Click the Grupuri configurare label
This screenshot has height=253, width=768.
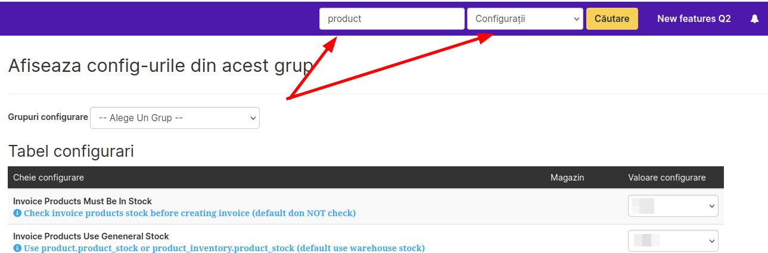click(48, 117)
